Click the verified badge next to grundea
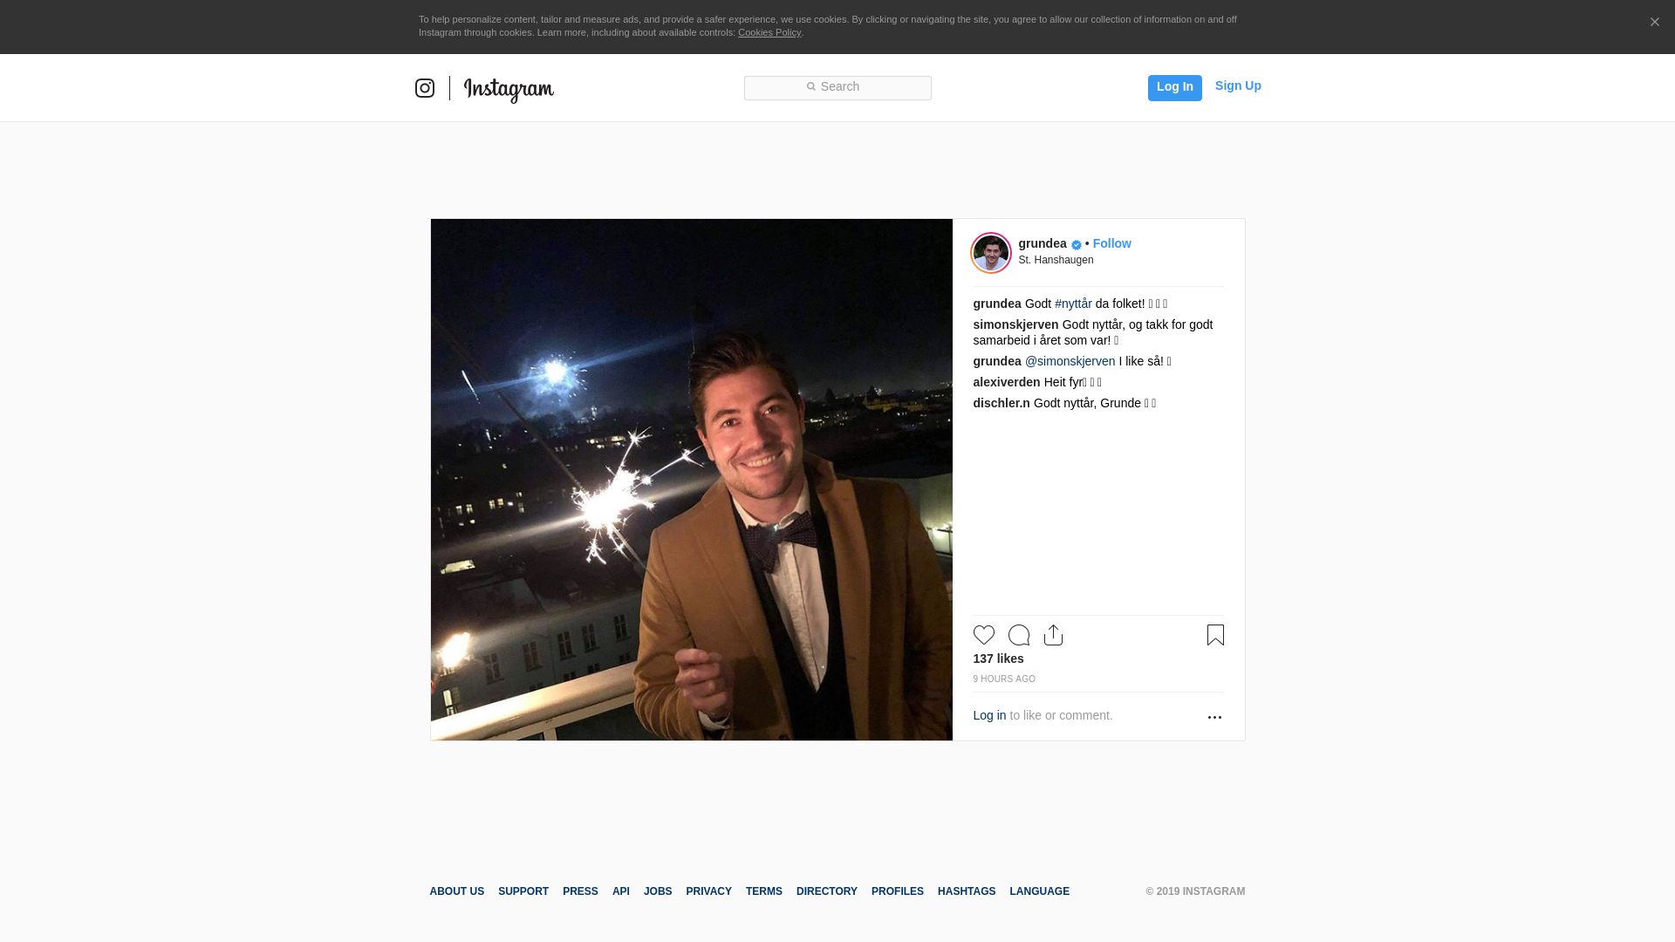Image resolution: width=1675 pixels, height=942 pixels. (x=1077, y=245)
